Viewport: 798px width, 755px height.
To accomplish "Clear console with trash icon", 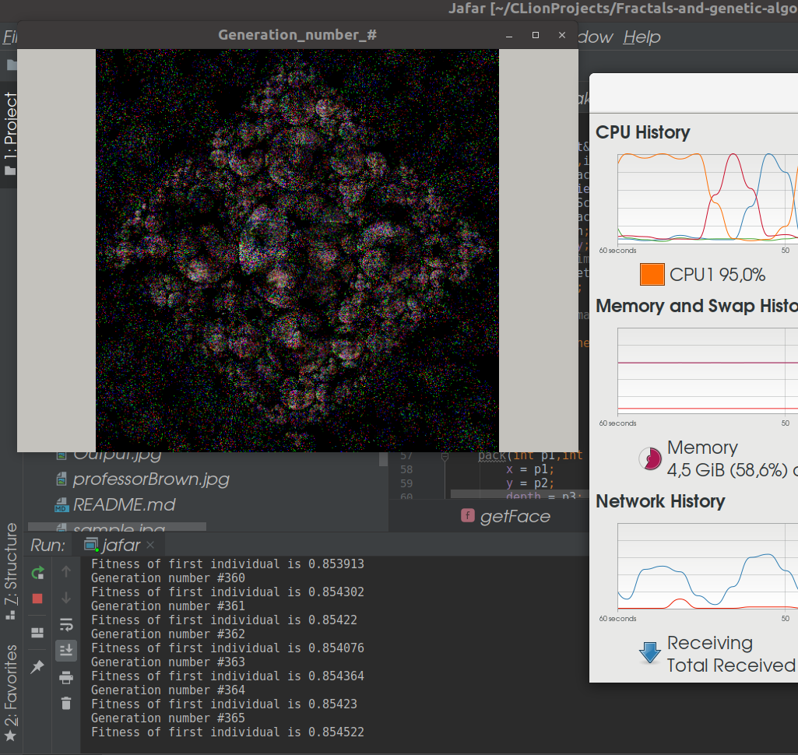I will 66,704.
